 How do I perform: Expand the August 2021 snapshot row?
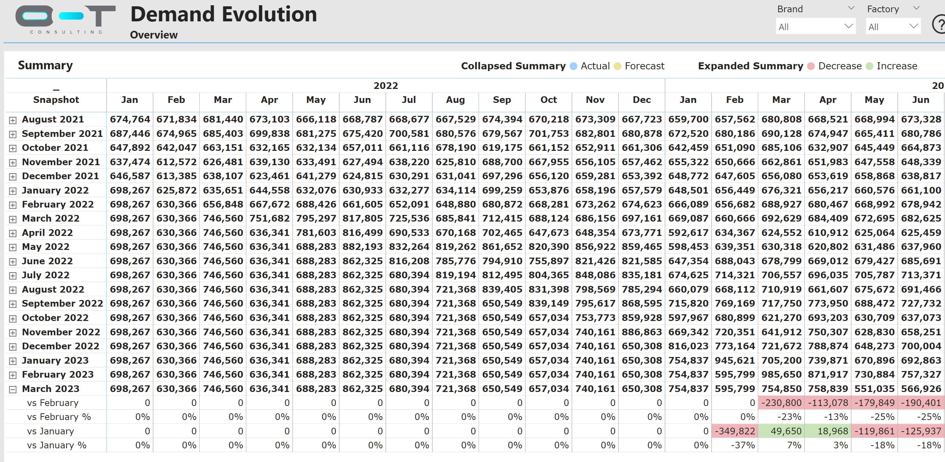point(13,119)
